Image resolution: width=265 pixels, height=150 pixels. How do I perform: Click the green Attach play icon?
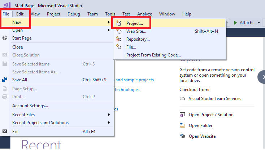click(x=235, y=23)
